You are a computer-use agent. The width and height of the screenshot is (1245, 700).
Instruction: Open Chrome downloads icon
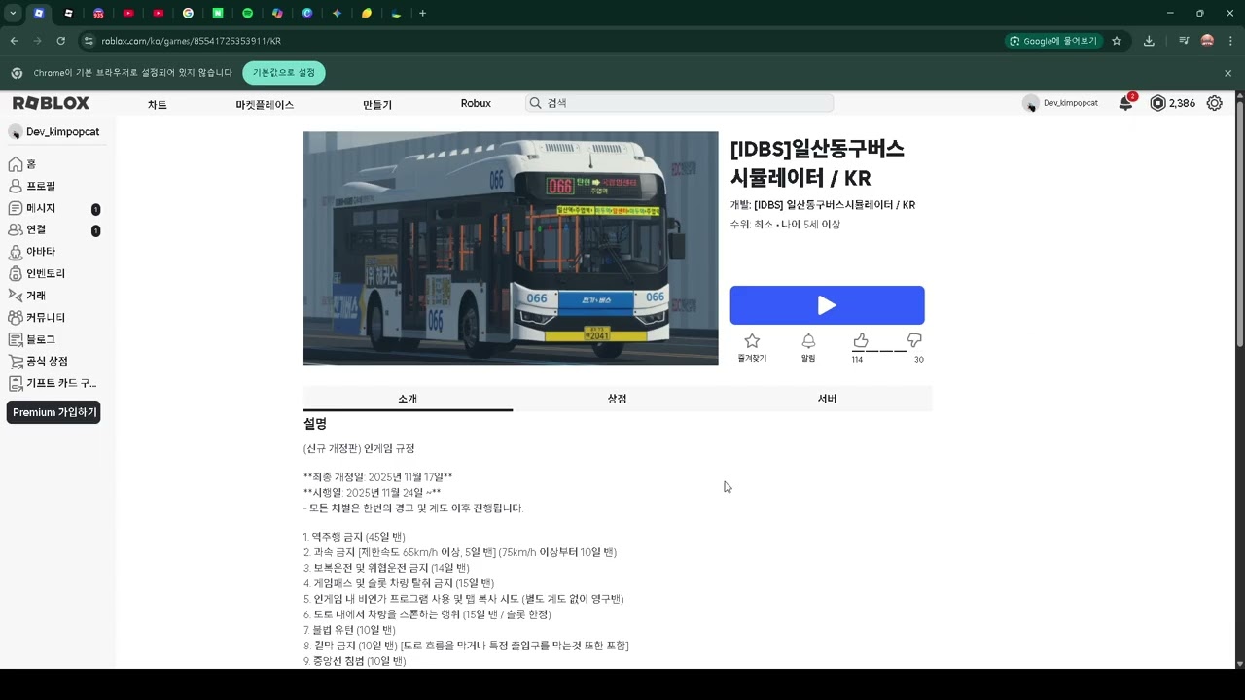(x=1149, y=41)
